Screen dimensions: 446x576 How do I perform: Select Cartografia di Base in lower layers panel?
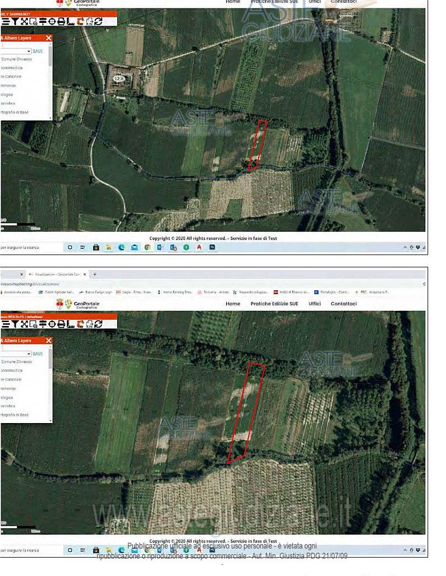click(x=14, y=415)
